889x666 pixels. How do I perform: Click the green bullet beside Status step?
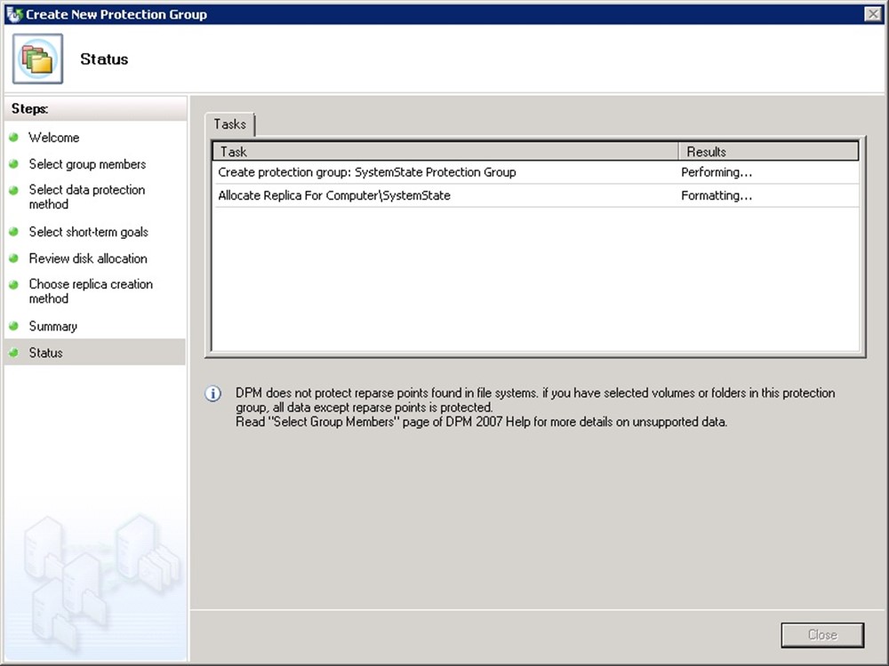(13, 353)
